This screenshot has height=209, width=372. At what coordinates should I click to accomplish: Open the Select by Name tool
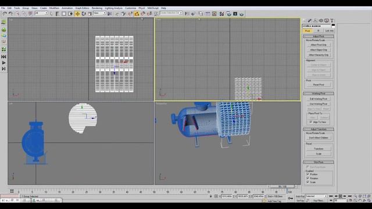(x=58, y=14)
